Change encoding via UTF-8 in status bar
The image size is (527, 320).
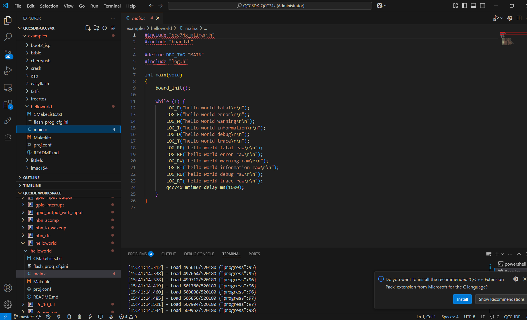tap(469, 317)
